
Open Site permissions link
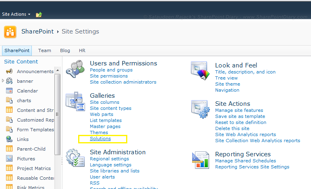(x=109, y=76)
